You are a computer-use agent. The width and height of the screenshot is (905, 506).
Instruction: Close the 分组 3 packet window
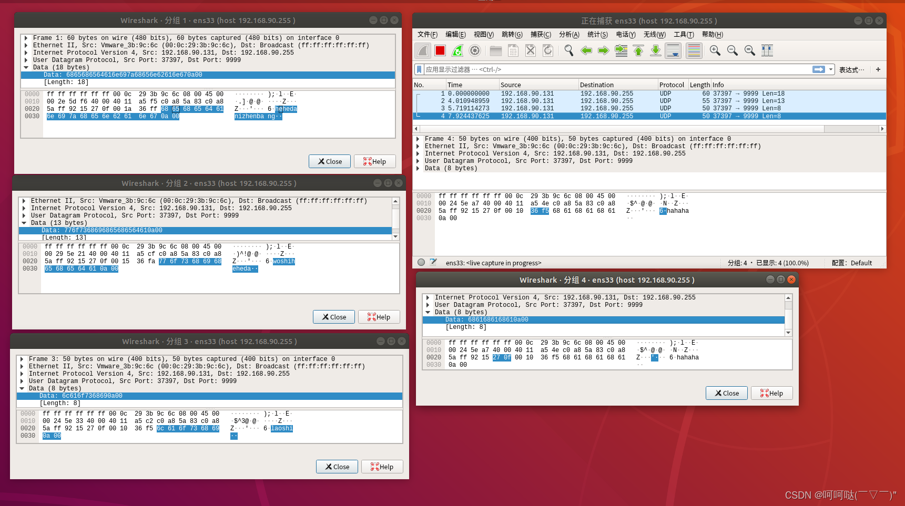(337, 467)
